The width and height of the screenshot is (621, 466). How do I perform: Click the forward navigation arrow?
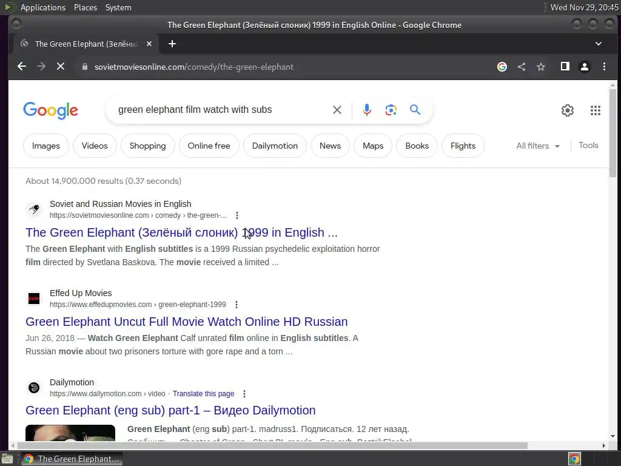click(x=41, y=67)
